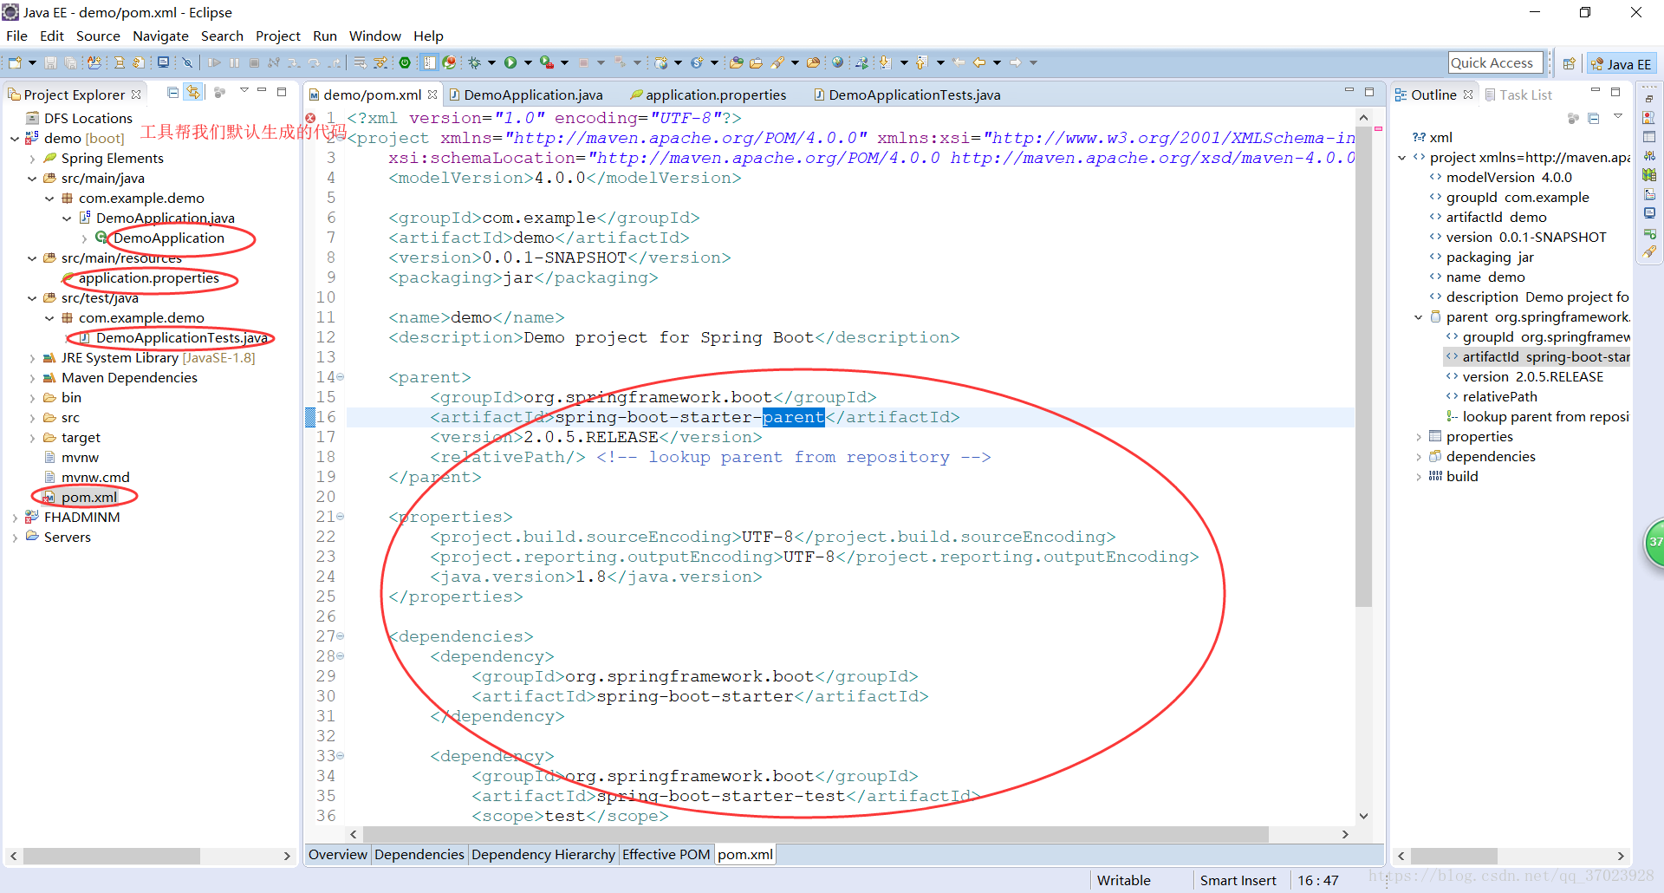This screenshot has width=1664, height=893.
Task: Expand the FHADMINM project node
Action: coord(15,518)
